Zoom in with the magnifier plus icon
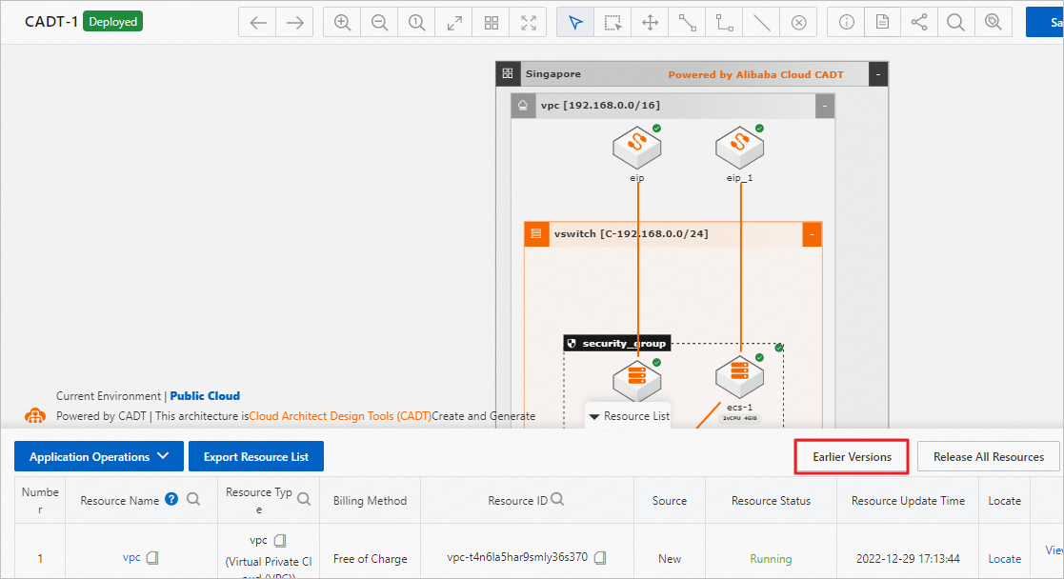The width and height of the screenshot is (1064, 579). [343, 23]
